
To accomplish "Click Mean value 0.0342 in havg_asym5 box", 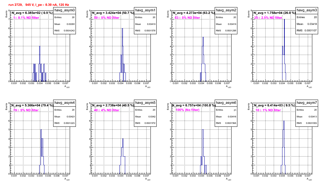I will pos(152,116).
